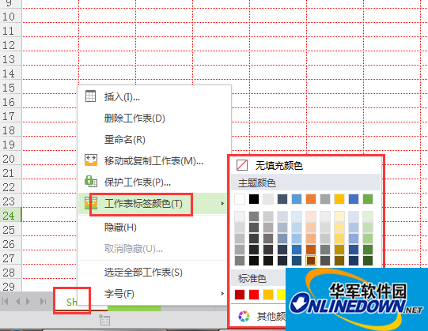
Task: Open 移动或复制工作表(M)... option
Action: coord(153,161)
